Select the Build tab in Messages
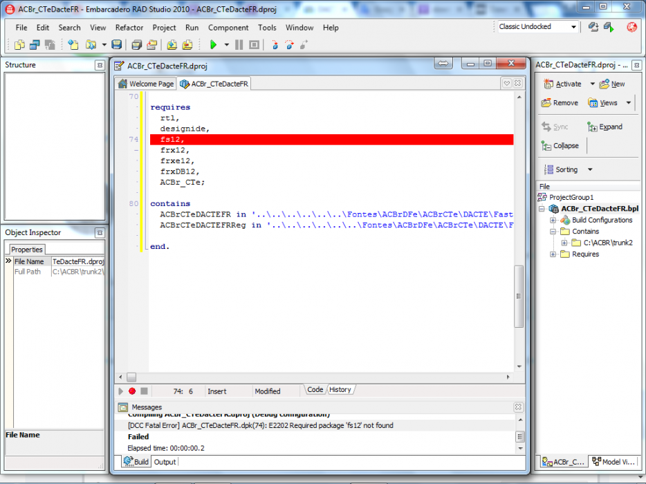Screen dimensions: 646x484 [x=136, y=462]
